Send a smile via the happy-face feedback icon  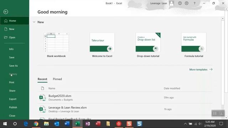click(x=180, y=3)
